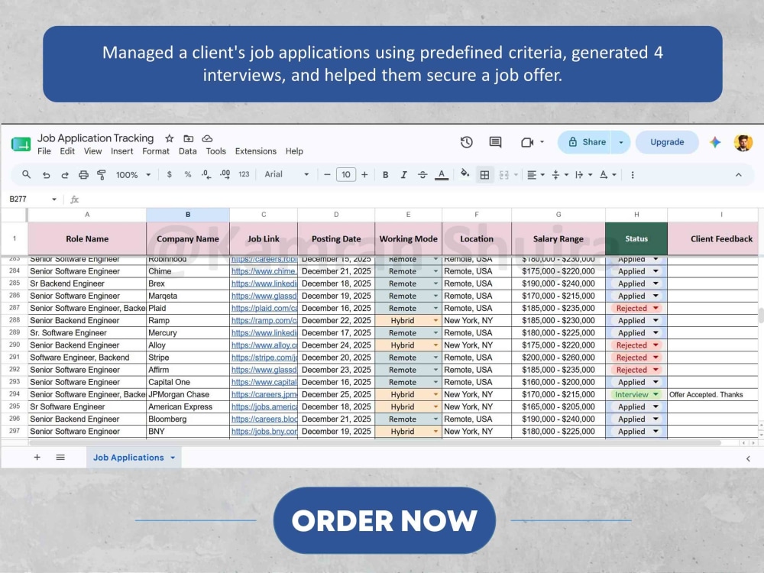The height and width of the screenshot is (573, 764).
Task: Check the cloud save status icon
Action: point(207,138)
